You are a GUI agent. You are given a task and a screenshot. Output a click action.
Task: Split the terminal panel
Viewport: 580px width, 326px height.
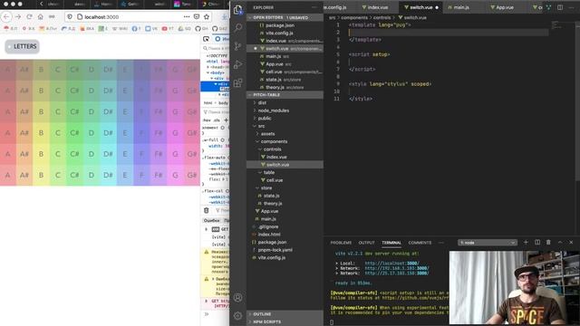(537, 242)
